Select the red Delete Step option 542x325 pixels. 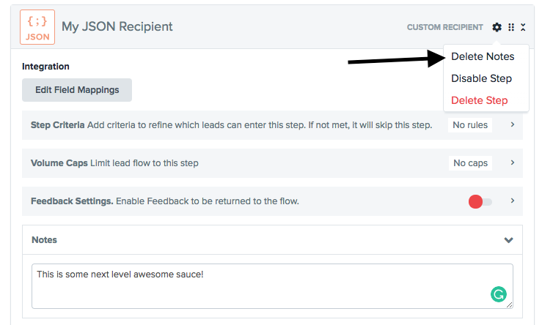pos(479,100)
